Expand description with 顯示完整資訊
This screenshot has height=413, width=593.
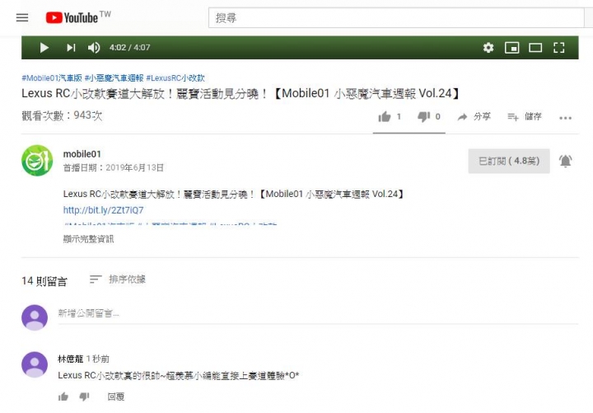[88, 239]
